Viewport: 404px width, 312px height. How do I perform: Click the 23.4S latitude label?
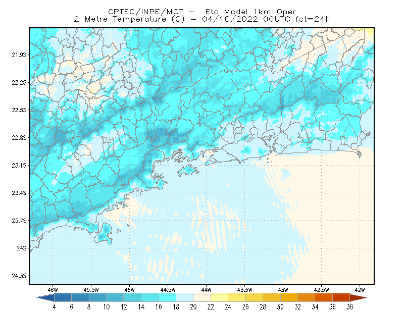click(19, 193)
